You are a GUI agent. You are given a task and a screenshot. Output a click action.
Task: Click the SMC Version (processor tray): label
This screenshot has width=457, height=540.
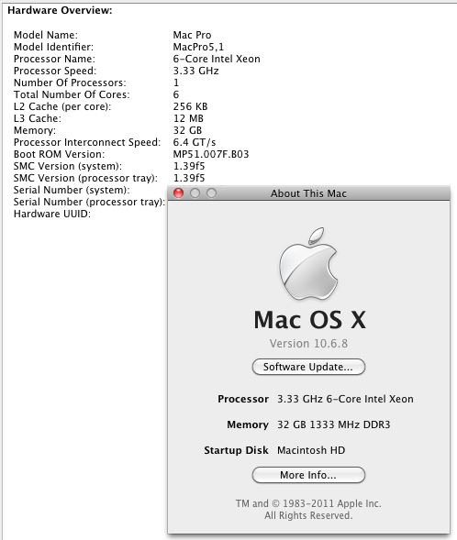click(85, 178)
